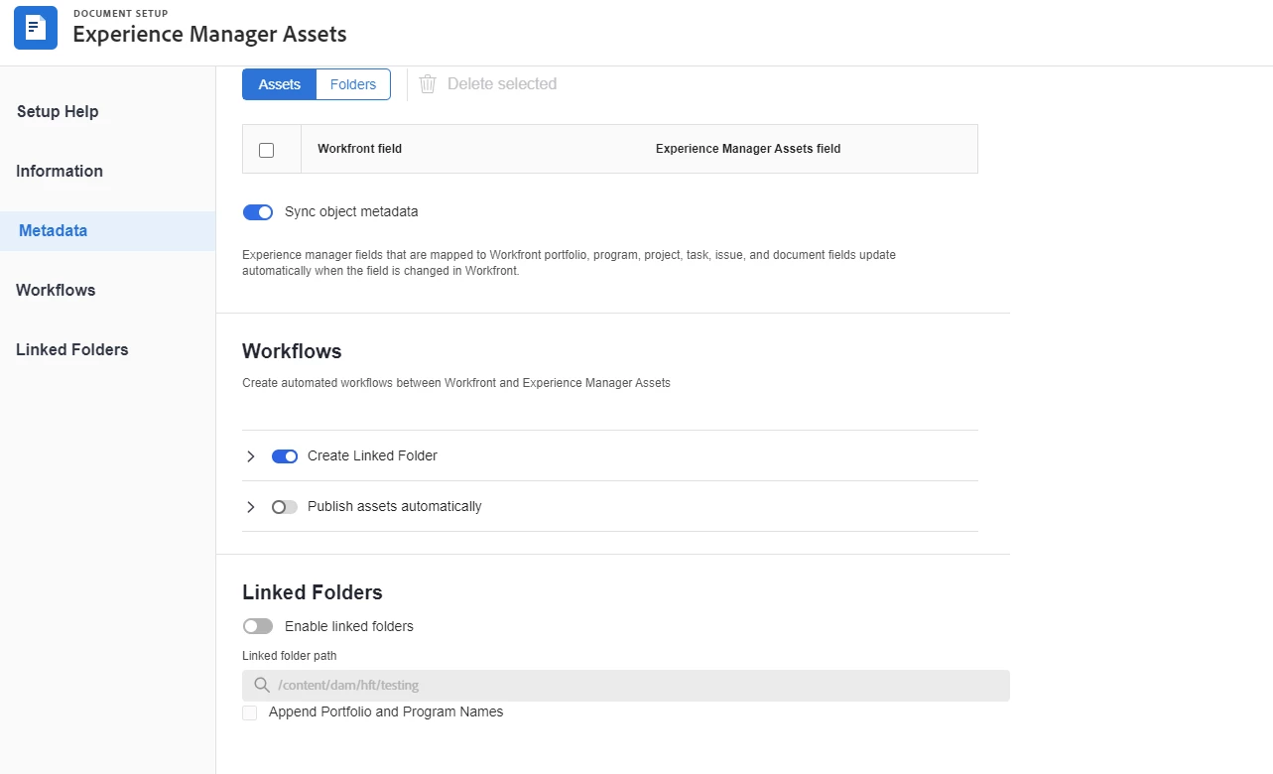This screenshot has height=774, width=1273.
Task: Click the Linked Folders section heading
Action: coord(313,592)
